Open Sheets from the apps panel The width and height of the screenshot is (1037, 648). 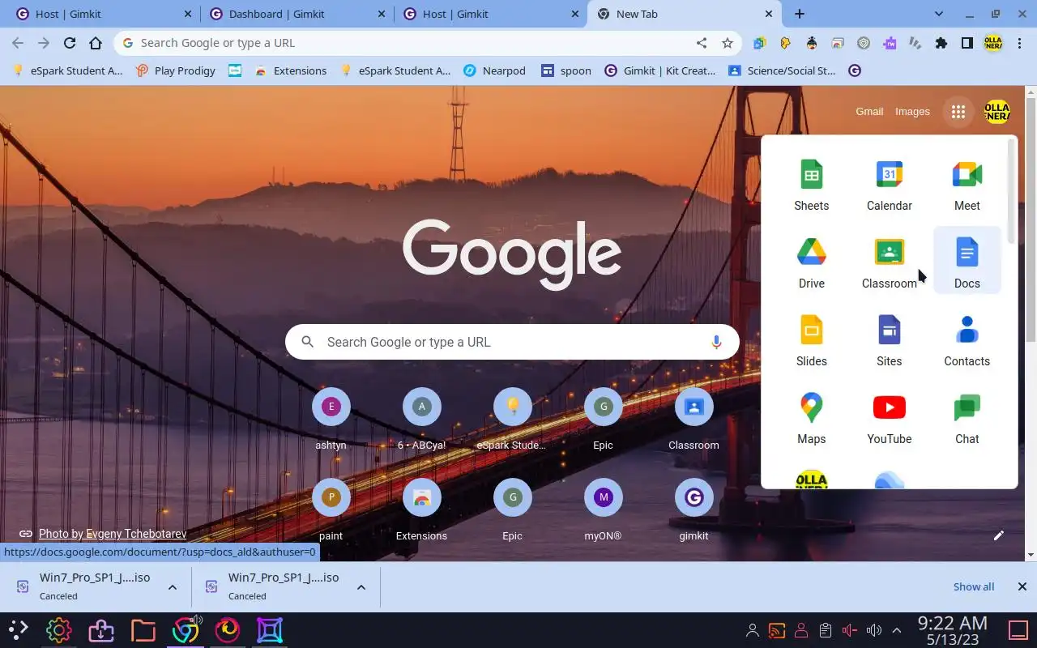click(x=811, y=186)
